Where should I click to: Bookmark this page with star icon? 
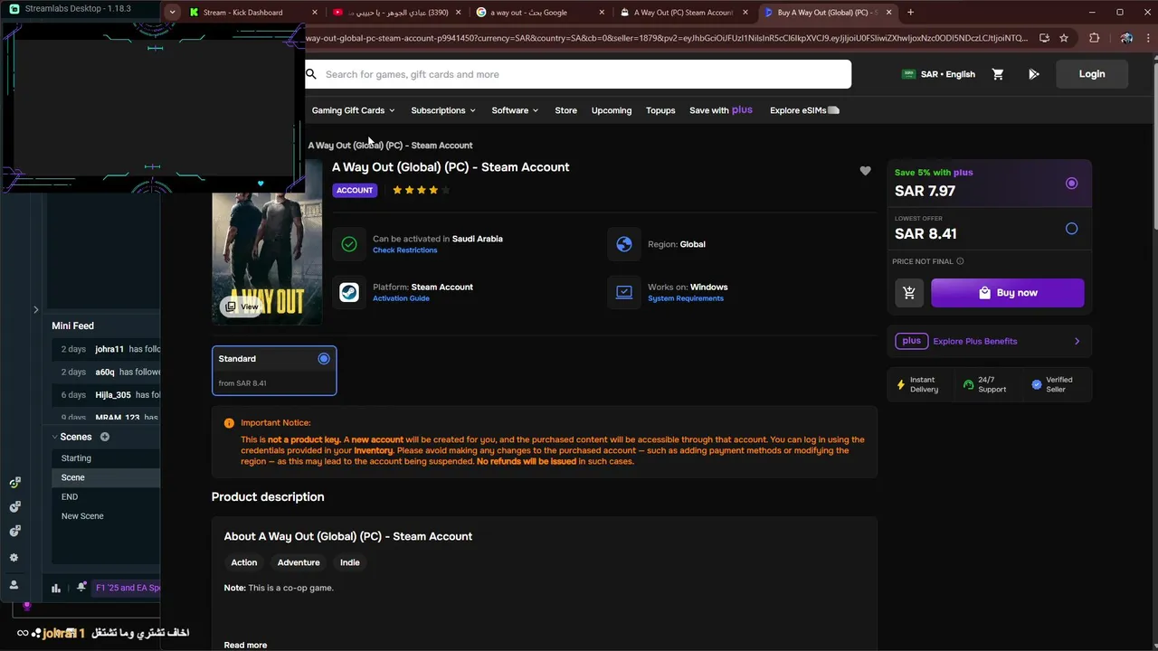coord(1064,38)
